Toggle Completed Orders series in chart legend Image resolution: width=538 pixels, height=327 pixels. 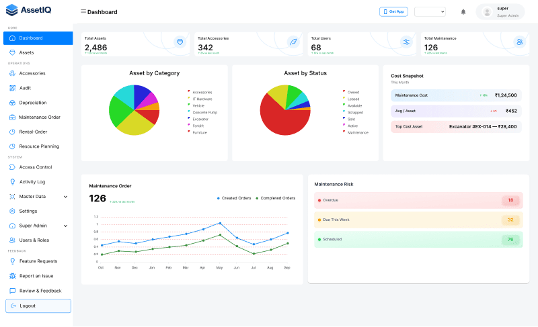(x=276, y=198)
